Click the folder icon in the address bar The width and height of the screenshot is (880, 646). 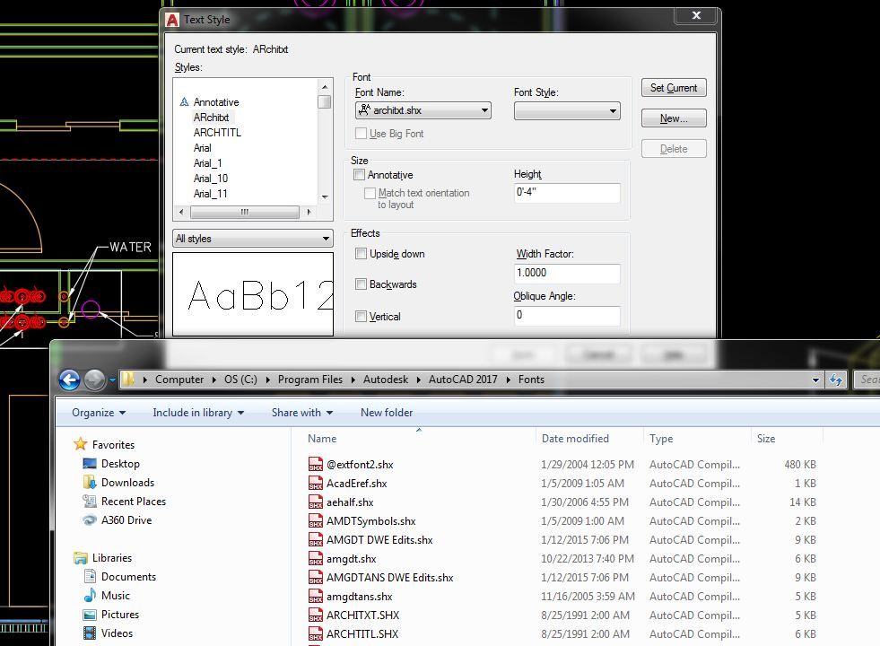pos(128,380)
